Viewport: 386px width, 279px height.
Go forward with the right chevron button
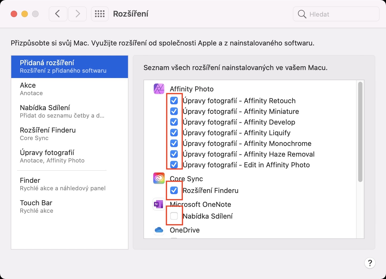coord(77,14)
